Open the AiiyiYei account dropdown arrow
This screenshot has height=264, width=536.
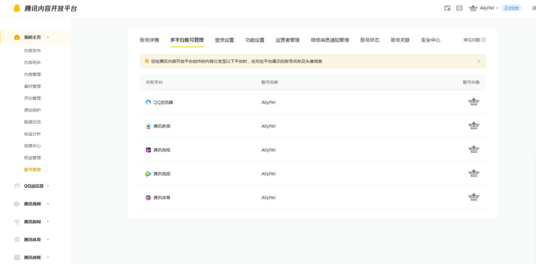[497, 8]
